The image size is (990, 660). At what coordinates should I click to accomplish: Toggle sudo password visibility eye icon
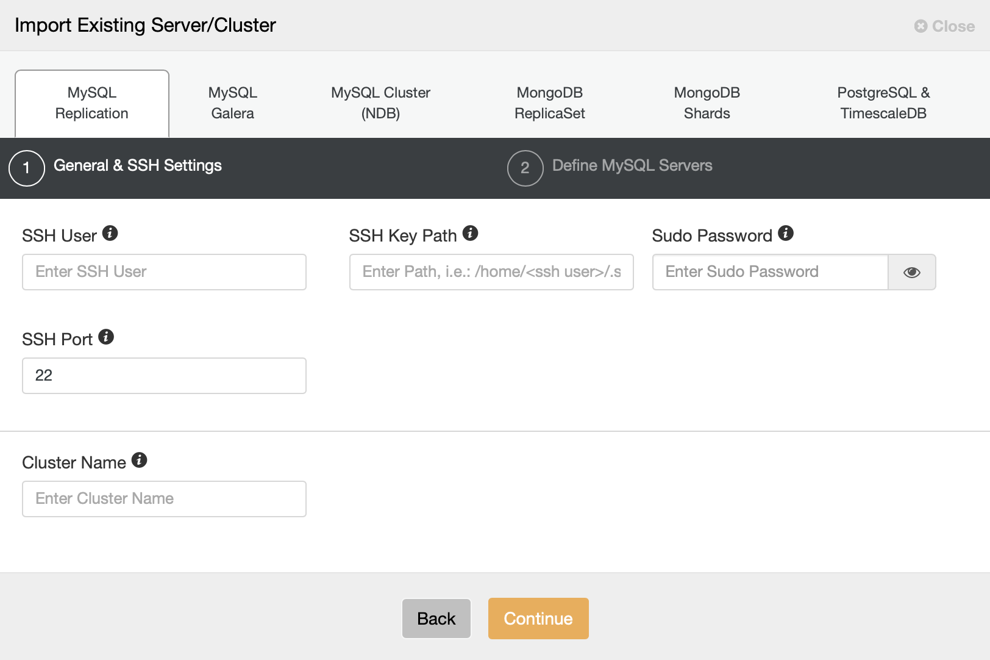point(911,272)
